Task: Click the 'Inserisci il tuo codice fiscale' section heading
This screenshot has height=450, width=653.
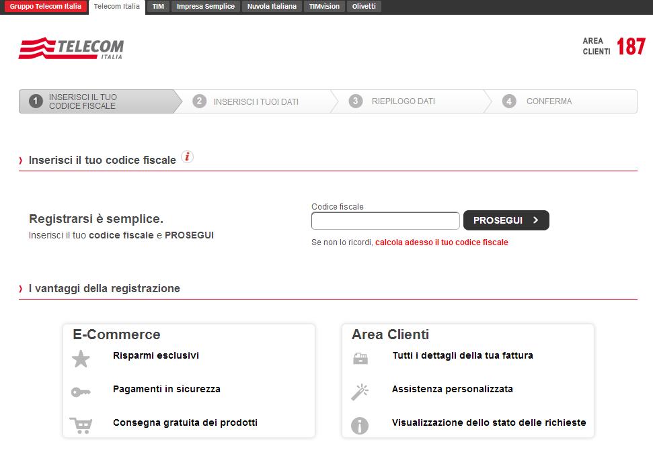Action: (102, 160)
